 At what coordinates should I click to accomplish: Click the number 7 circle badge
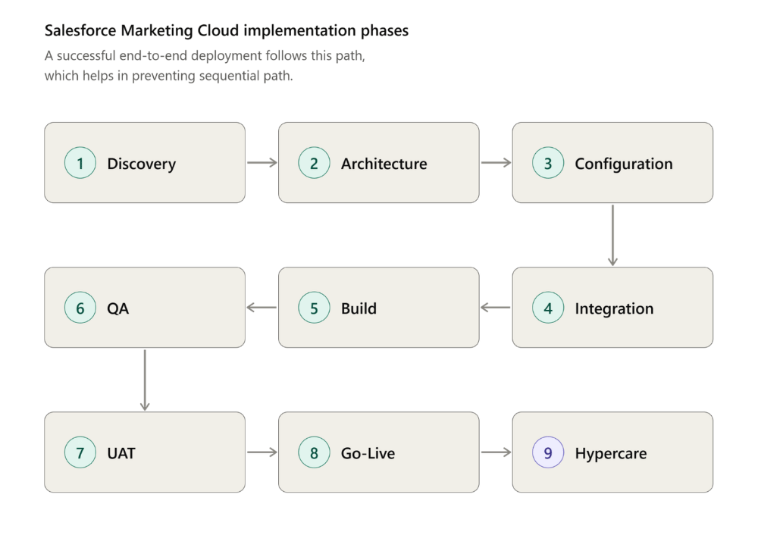click(80, 452)
